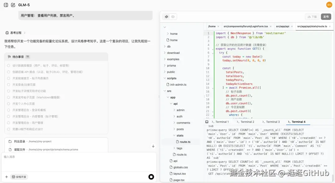This screenshot has height=183, width=335.
Task: Close the src/app/api tab
Action: (x=292, y=26)
